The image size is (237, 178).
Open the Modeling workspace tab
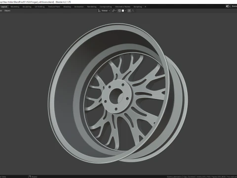coord(15,7)
